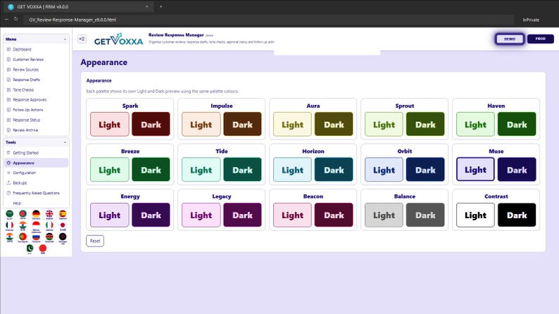Viewport: 559px width, 314px height.
Task: Apply Spark Dark palette
Action: 151,124
